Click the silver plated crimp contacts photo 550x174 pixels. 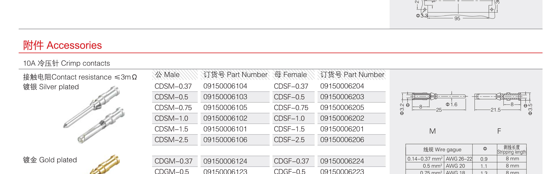(94, 115)
